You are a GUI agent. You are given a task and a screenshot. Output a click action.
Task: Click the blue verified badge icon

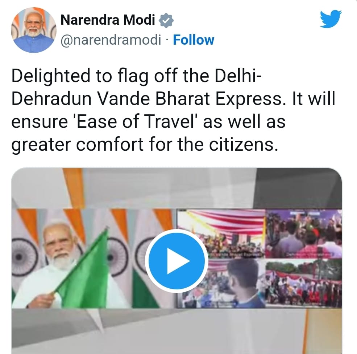(x=166, y=20)
